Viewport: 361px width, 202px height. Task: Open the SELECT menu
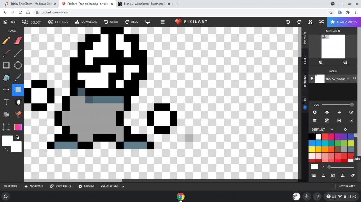(x=31, y=22)
